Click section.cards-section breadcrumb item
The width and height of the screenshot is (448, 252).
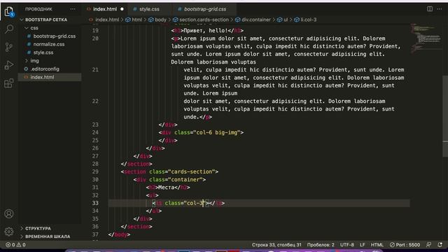[x=204, y=20]
